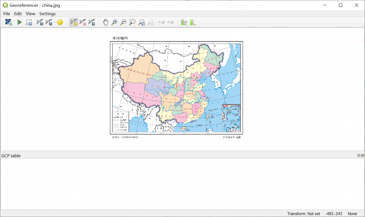Click the Generate GDAL Script icon
This screenshot has height=217, width=365.
pos(29,22)
